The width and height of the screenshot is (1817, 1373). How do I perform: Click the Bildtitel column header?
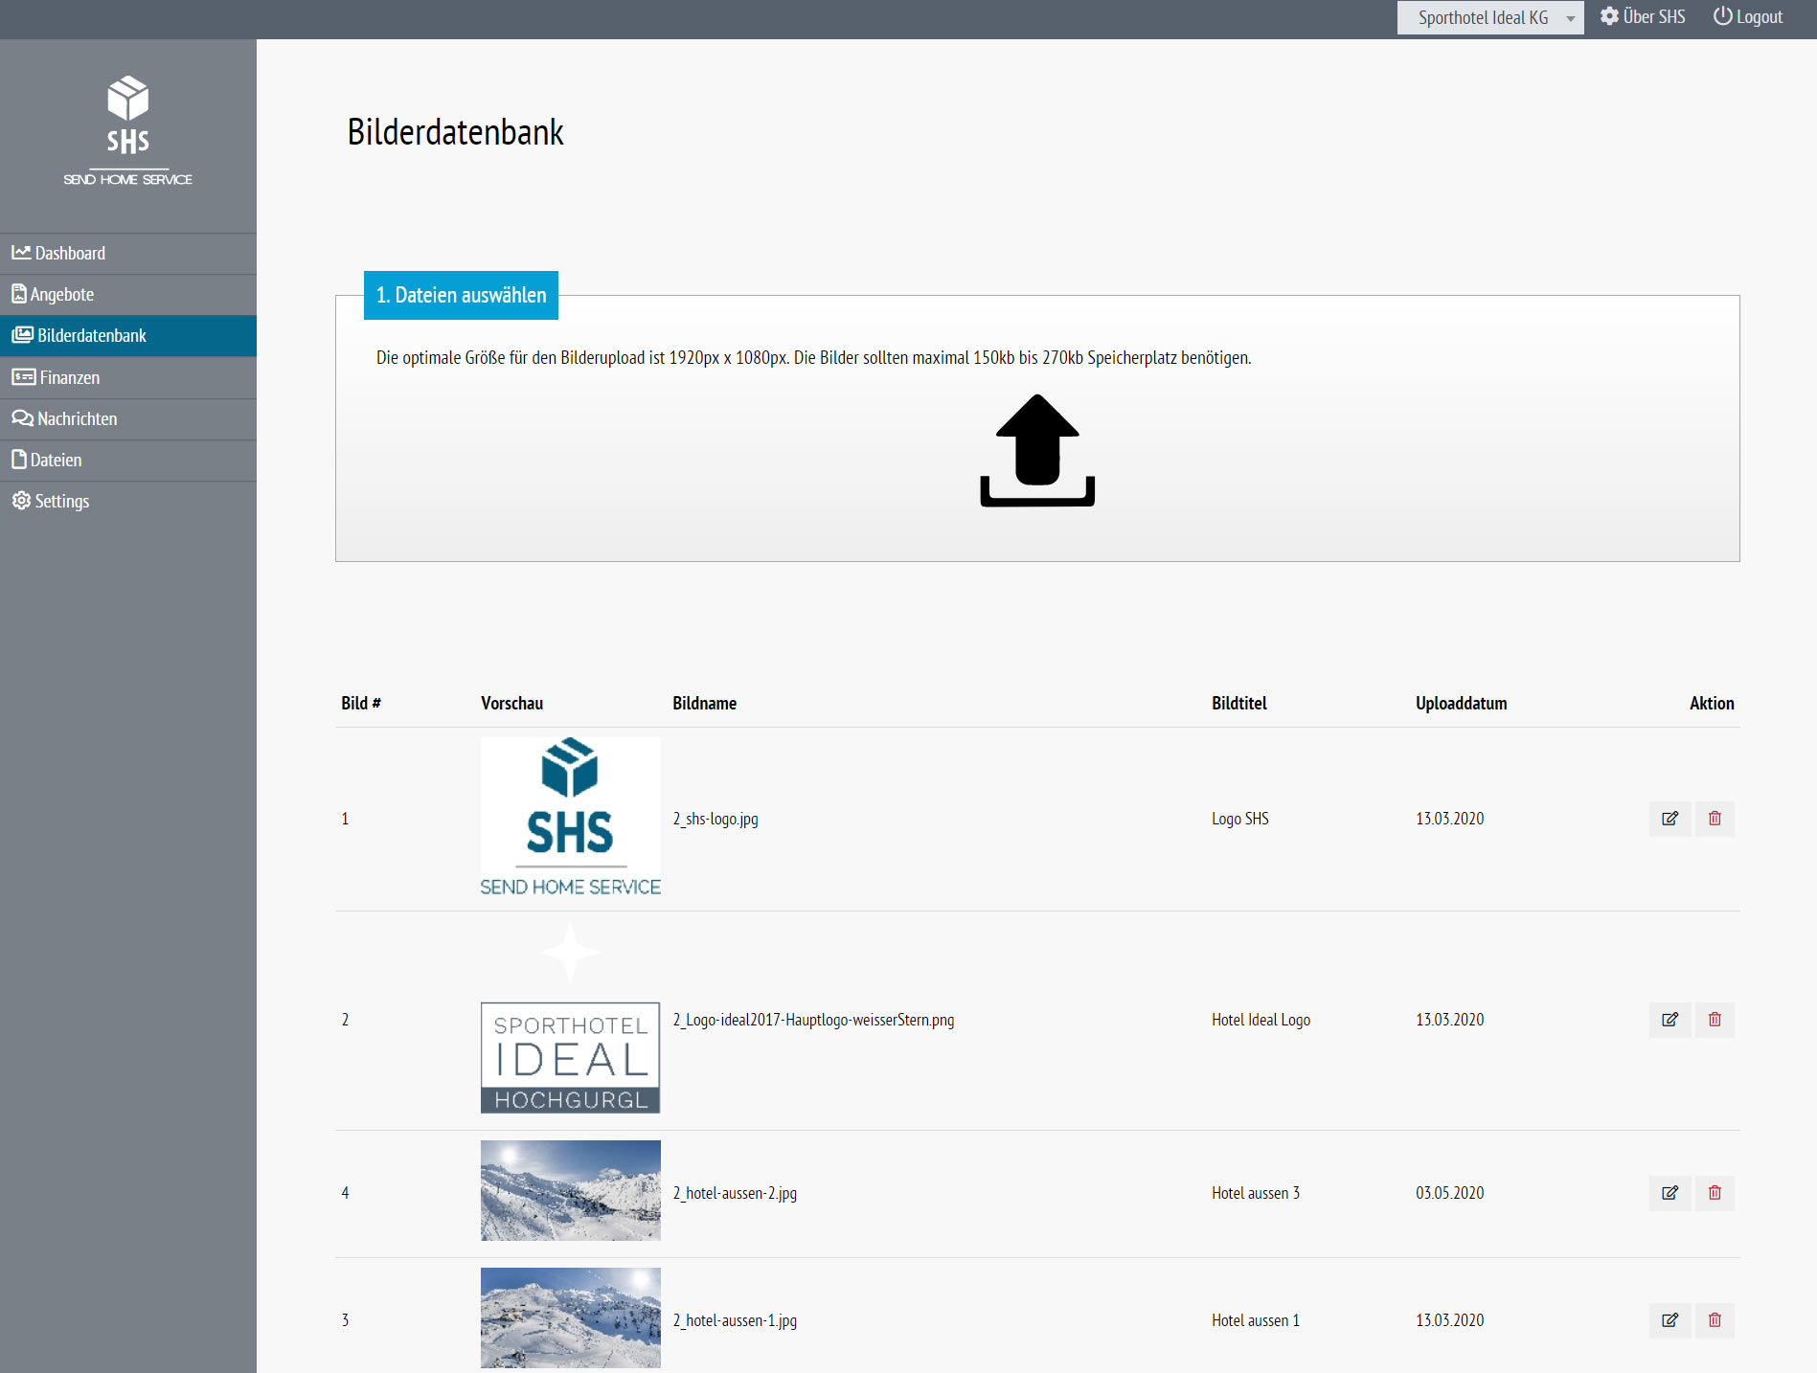coord(1238,703)
